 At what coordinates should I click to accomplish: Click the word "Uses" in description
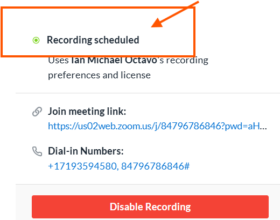[x=58, y=61]
